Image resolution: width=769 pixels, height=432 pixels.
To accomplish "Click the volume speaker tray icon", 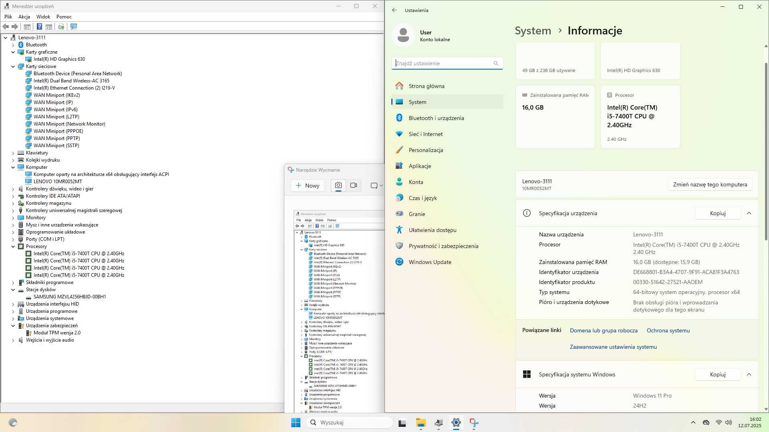I will [728, 422].
